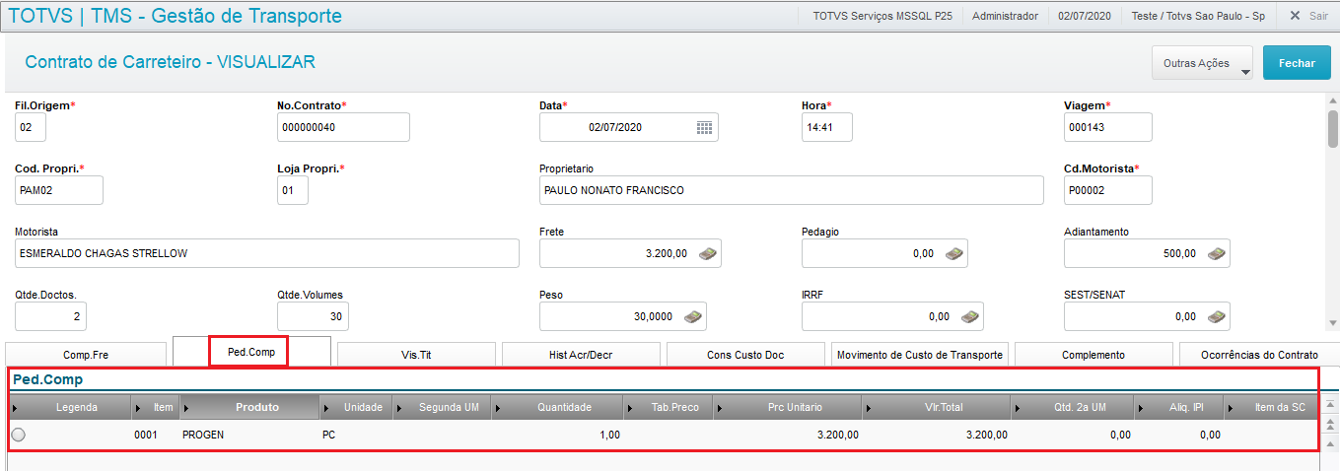Viewport: 1340px width, 471px height.
Task: Click the Produto column header arrow
Action: [185, 407]
